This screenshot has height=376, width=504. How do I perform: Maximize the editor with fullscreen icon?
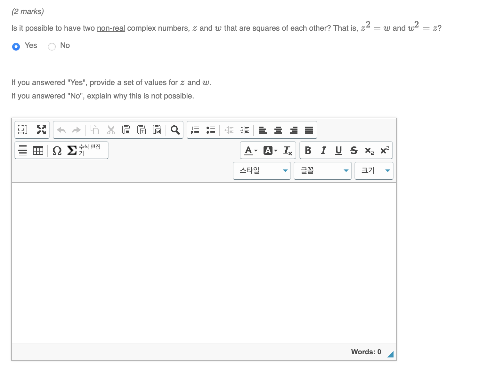[x=41, y=130]
